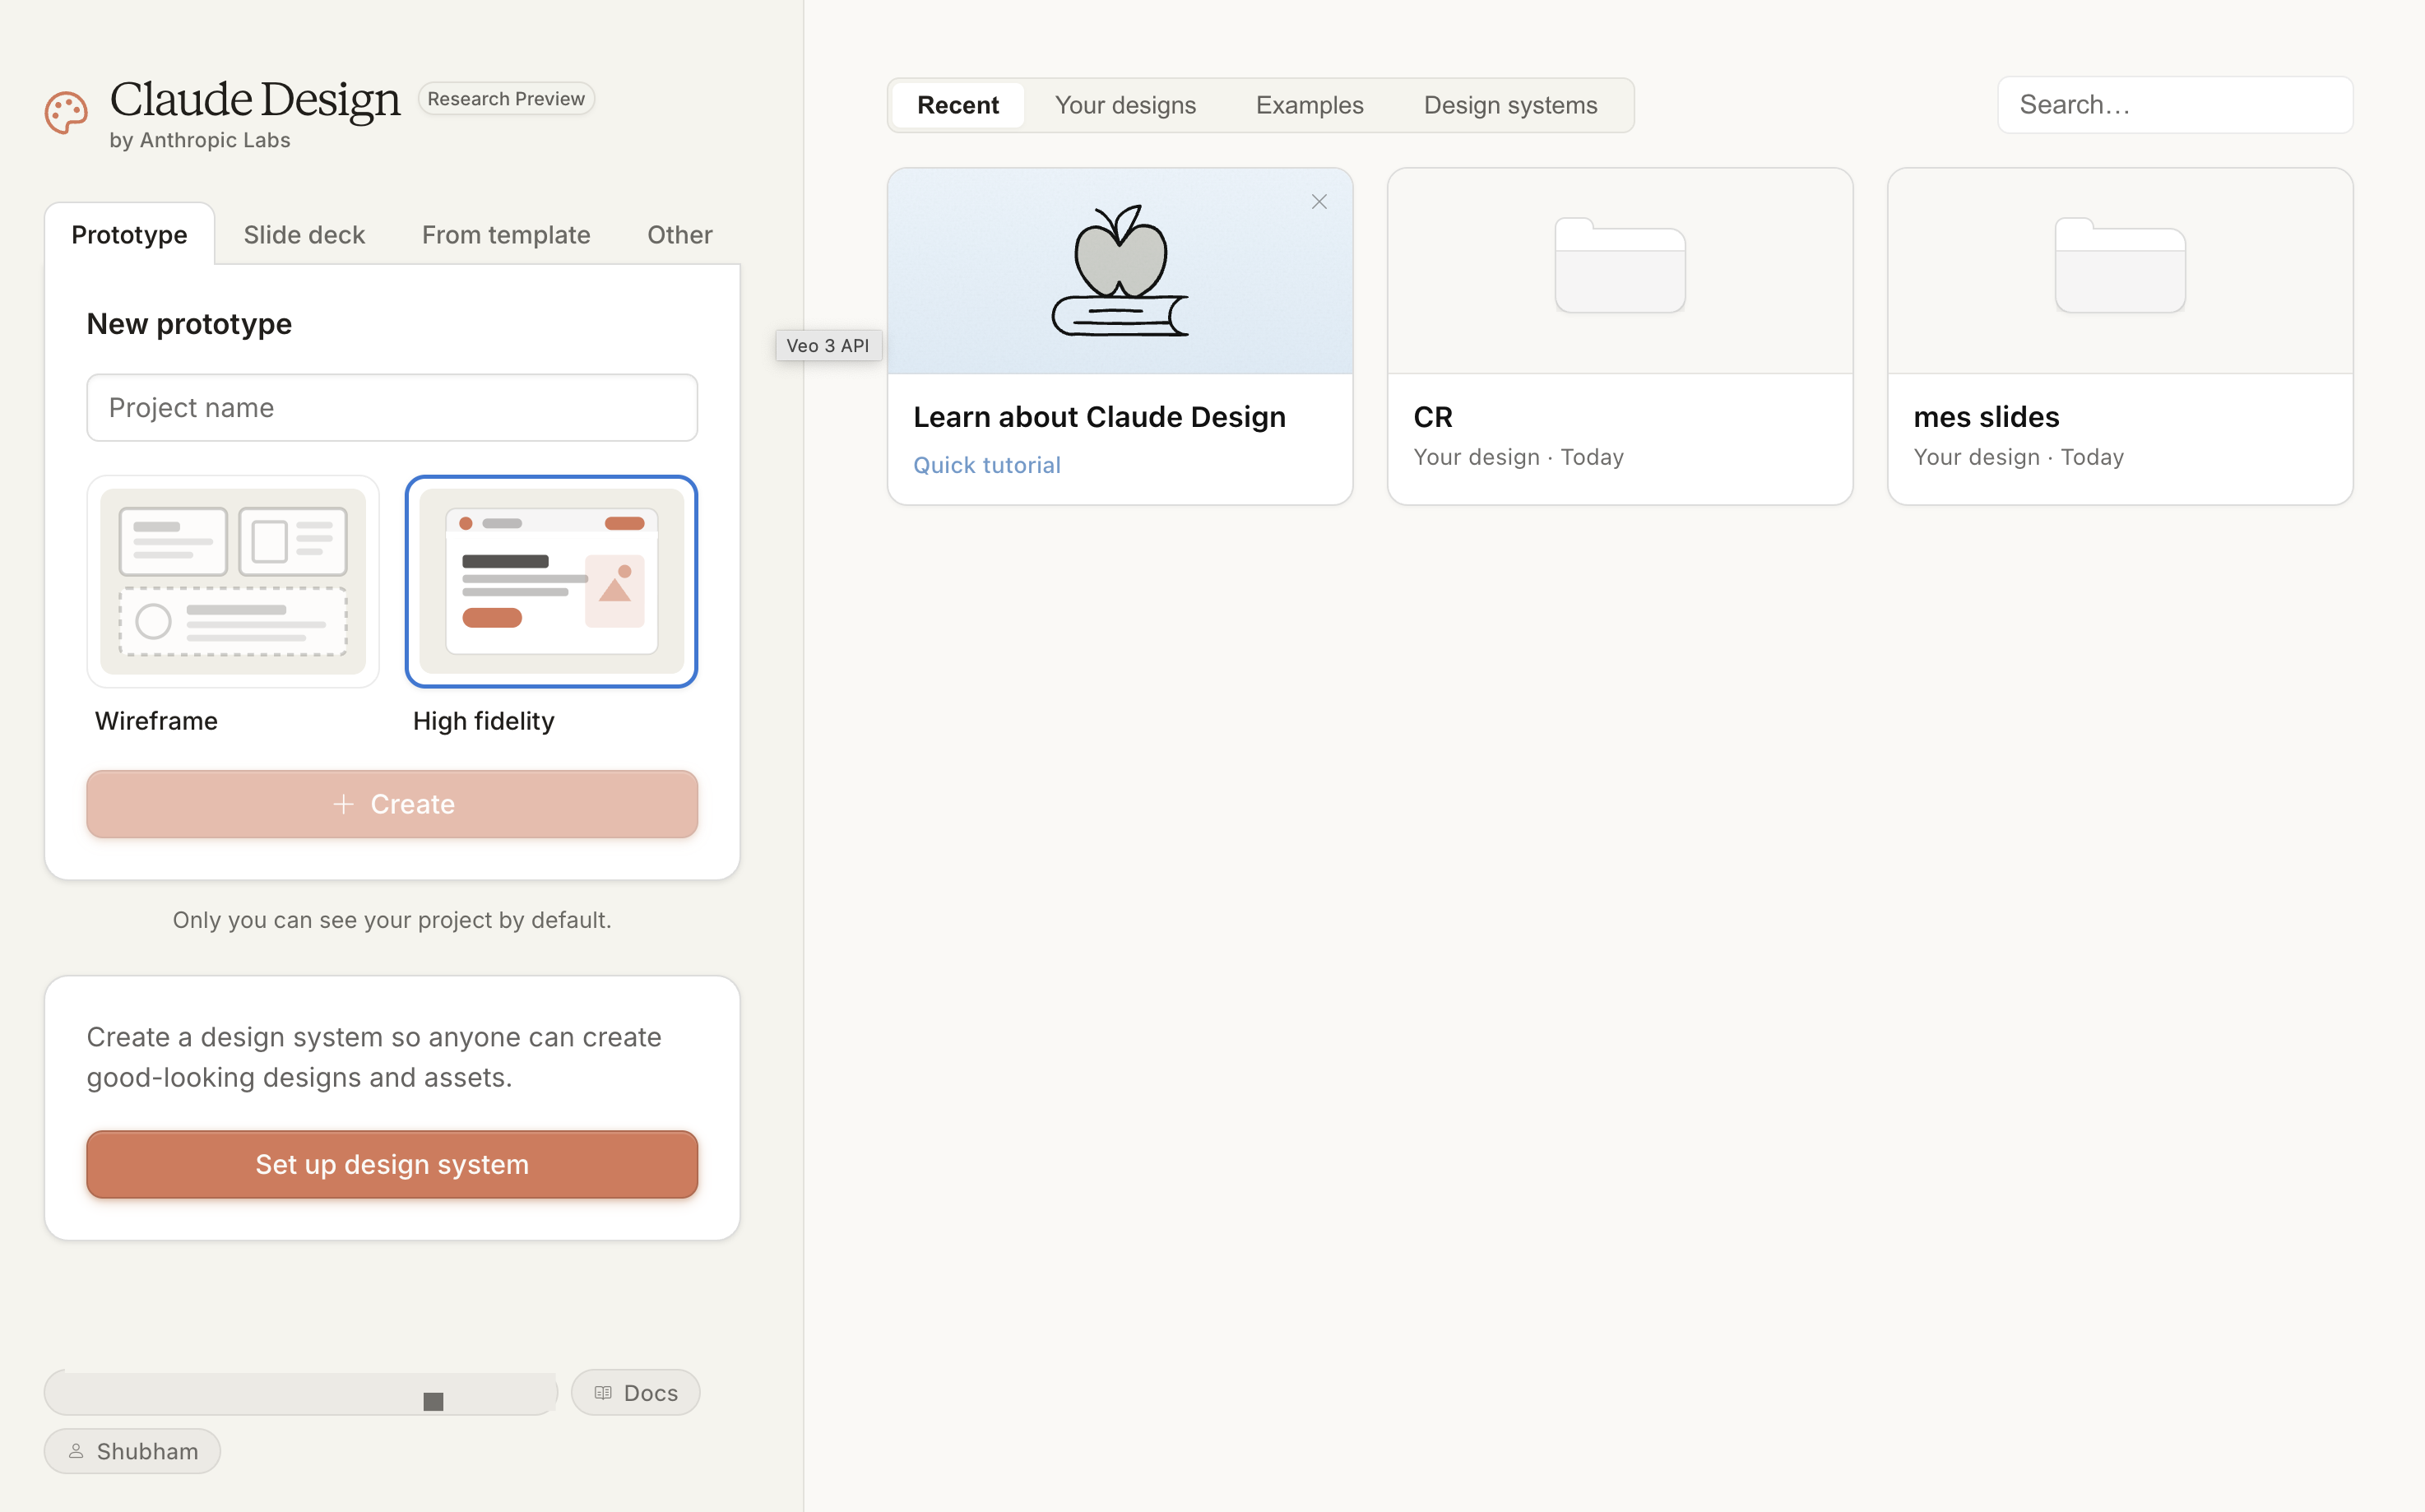The width and height of the screenshot is (2425, 1512).
Task: Click the Create button
Action: pos(392,804)
